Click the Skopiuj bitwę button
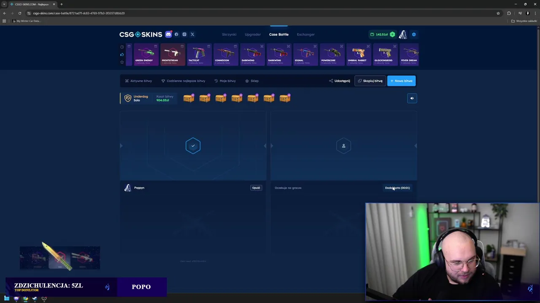 370,81
